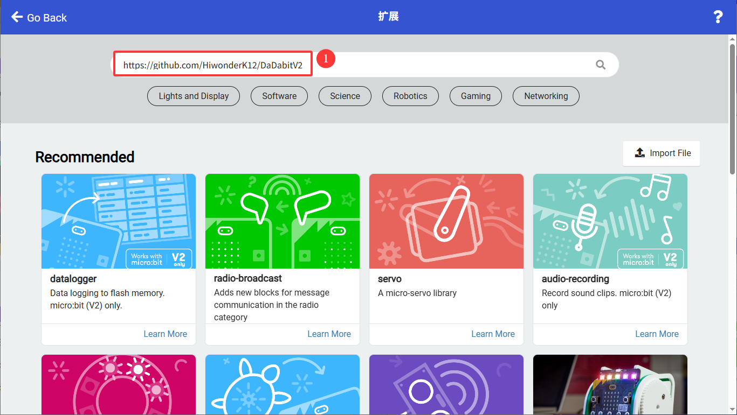Open the radio-broadcast extension thumbnail
Viewport: 737px width, 415px height.
pos(283,221)
